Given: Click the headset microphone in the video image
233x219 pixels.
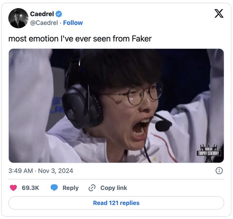Looking at the screenshot, I should 163,125.
